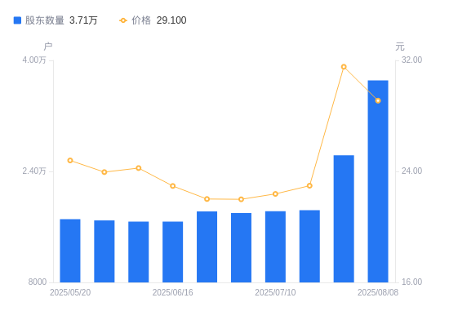Click the 股东数量 legend label

coord(45,20)
